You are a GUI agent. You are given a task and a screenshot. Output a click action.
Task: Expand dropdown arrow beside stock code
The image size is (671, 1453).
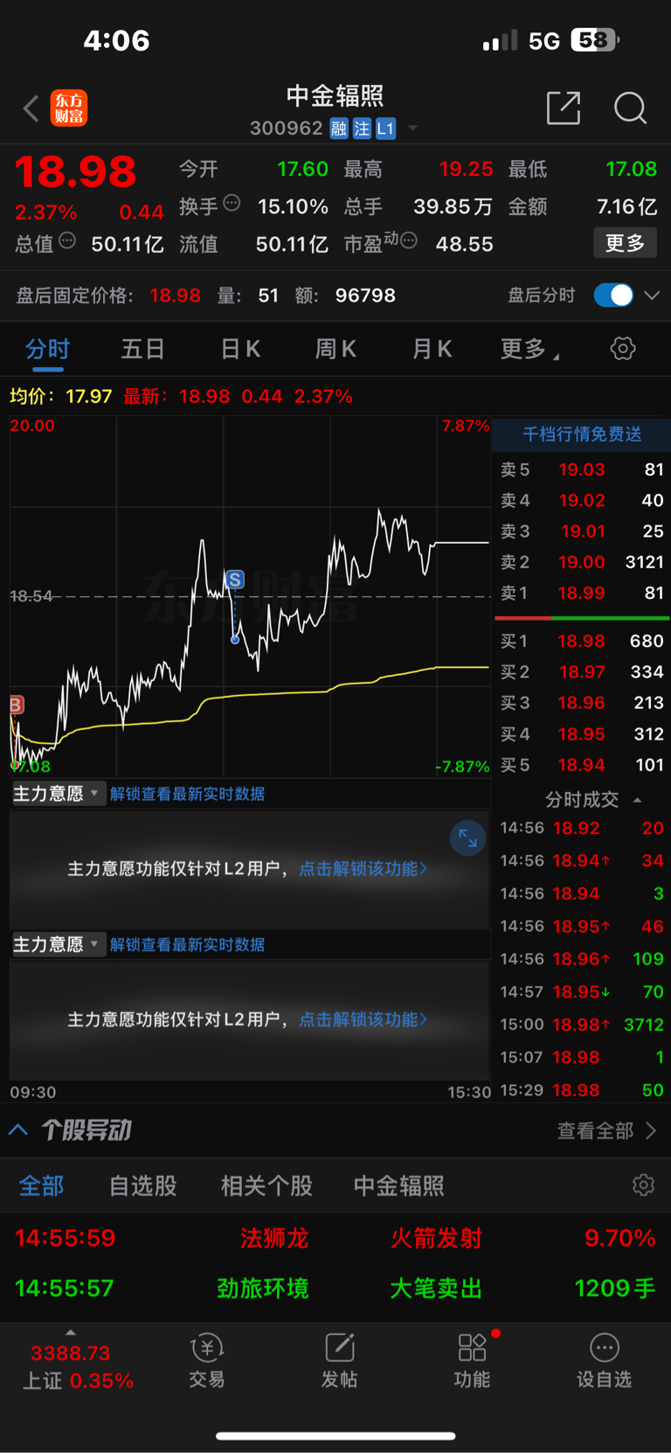[412, 129]
